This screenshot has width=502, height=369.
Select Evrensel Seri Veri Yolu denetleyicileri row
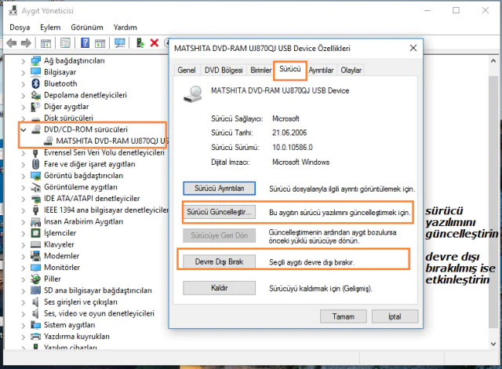(104, 153)
